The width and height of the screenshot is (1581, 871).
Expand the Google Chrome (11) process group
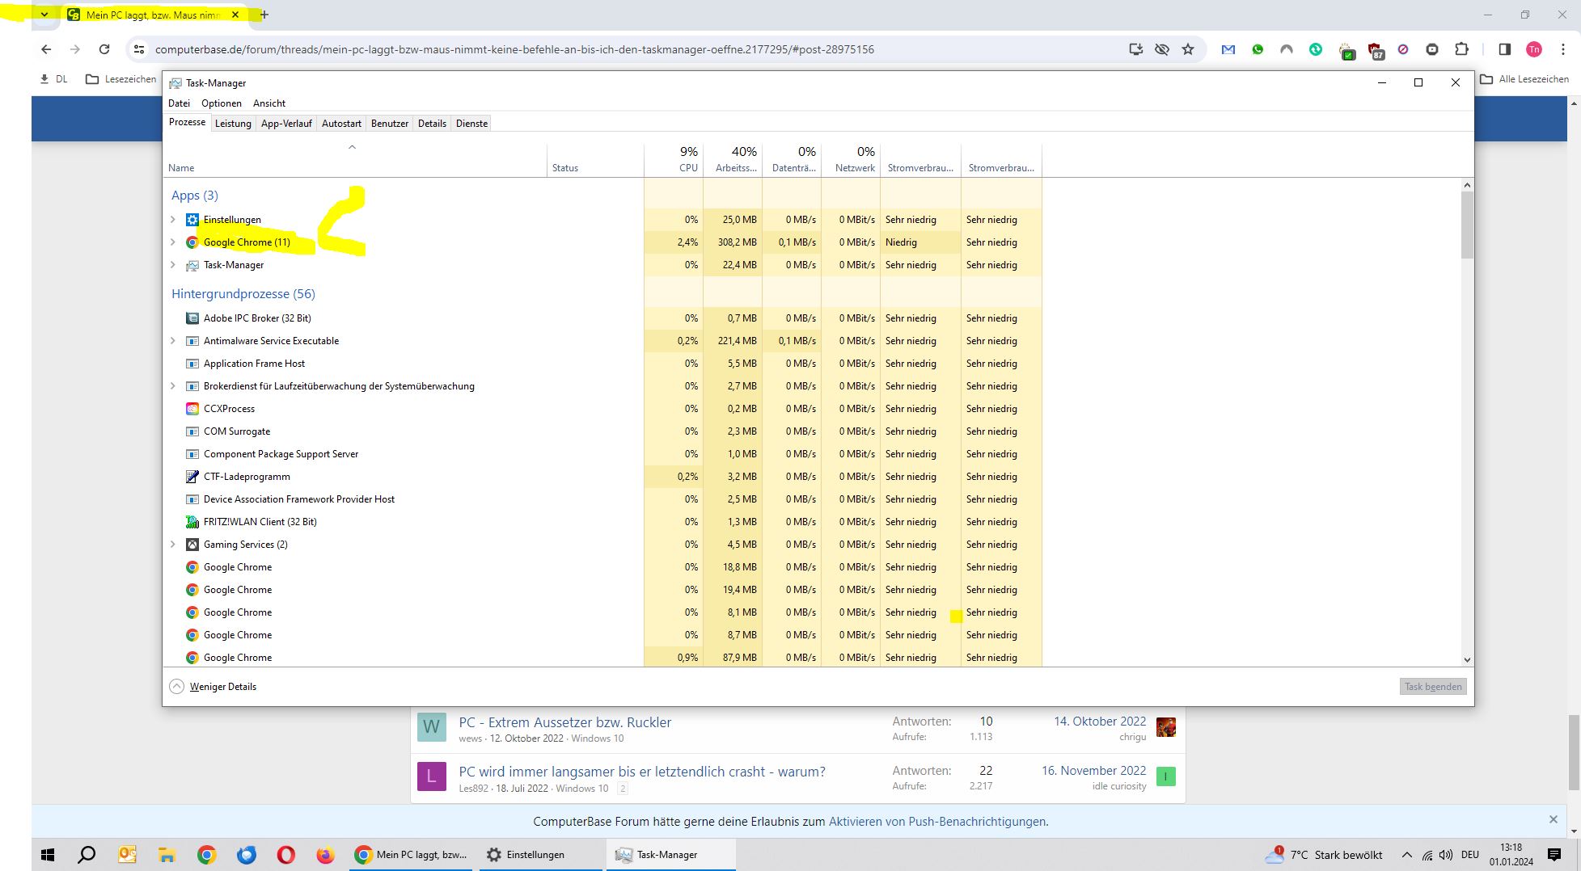172,242
